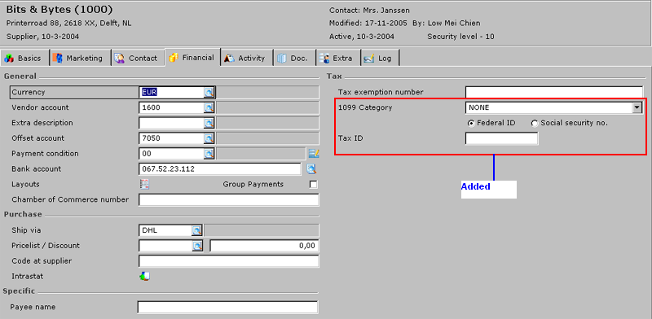Go to the Doc. tab
The width and height of the screenshot is (652, 319).
pyautogui.click(x=294, y=58)
